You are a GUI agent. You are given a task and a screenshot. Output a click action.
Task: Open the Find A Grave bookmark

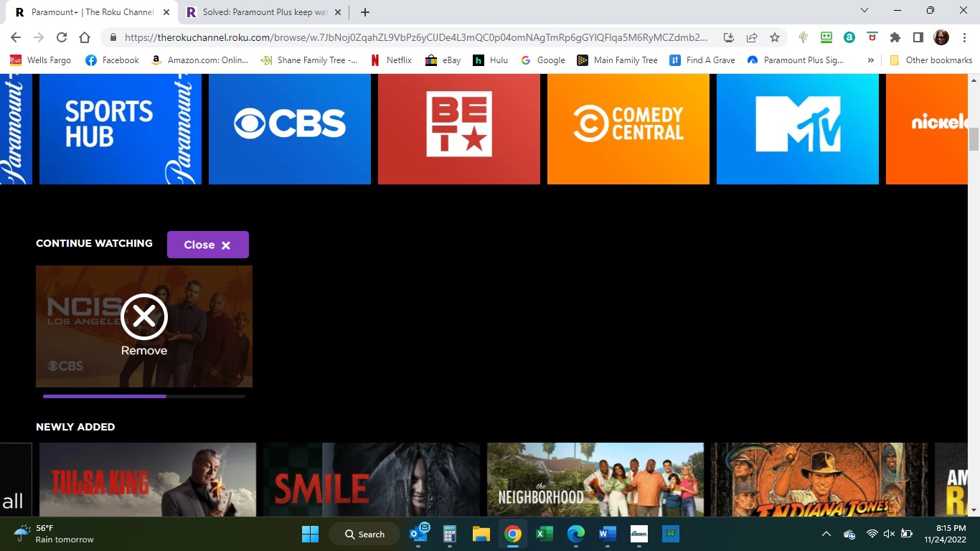702,60
